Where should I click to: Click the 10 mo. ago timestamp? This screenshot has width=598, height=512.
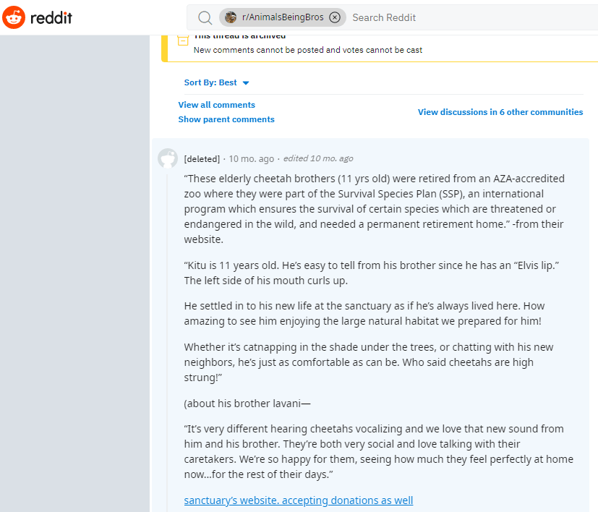[x=252, y=158]
